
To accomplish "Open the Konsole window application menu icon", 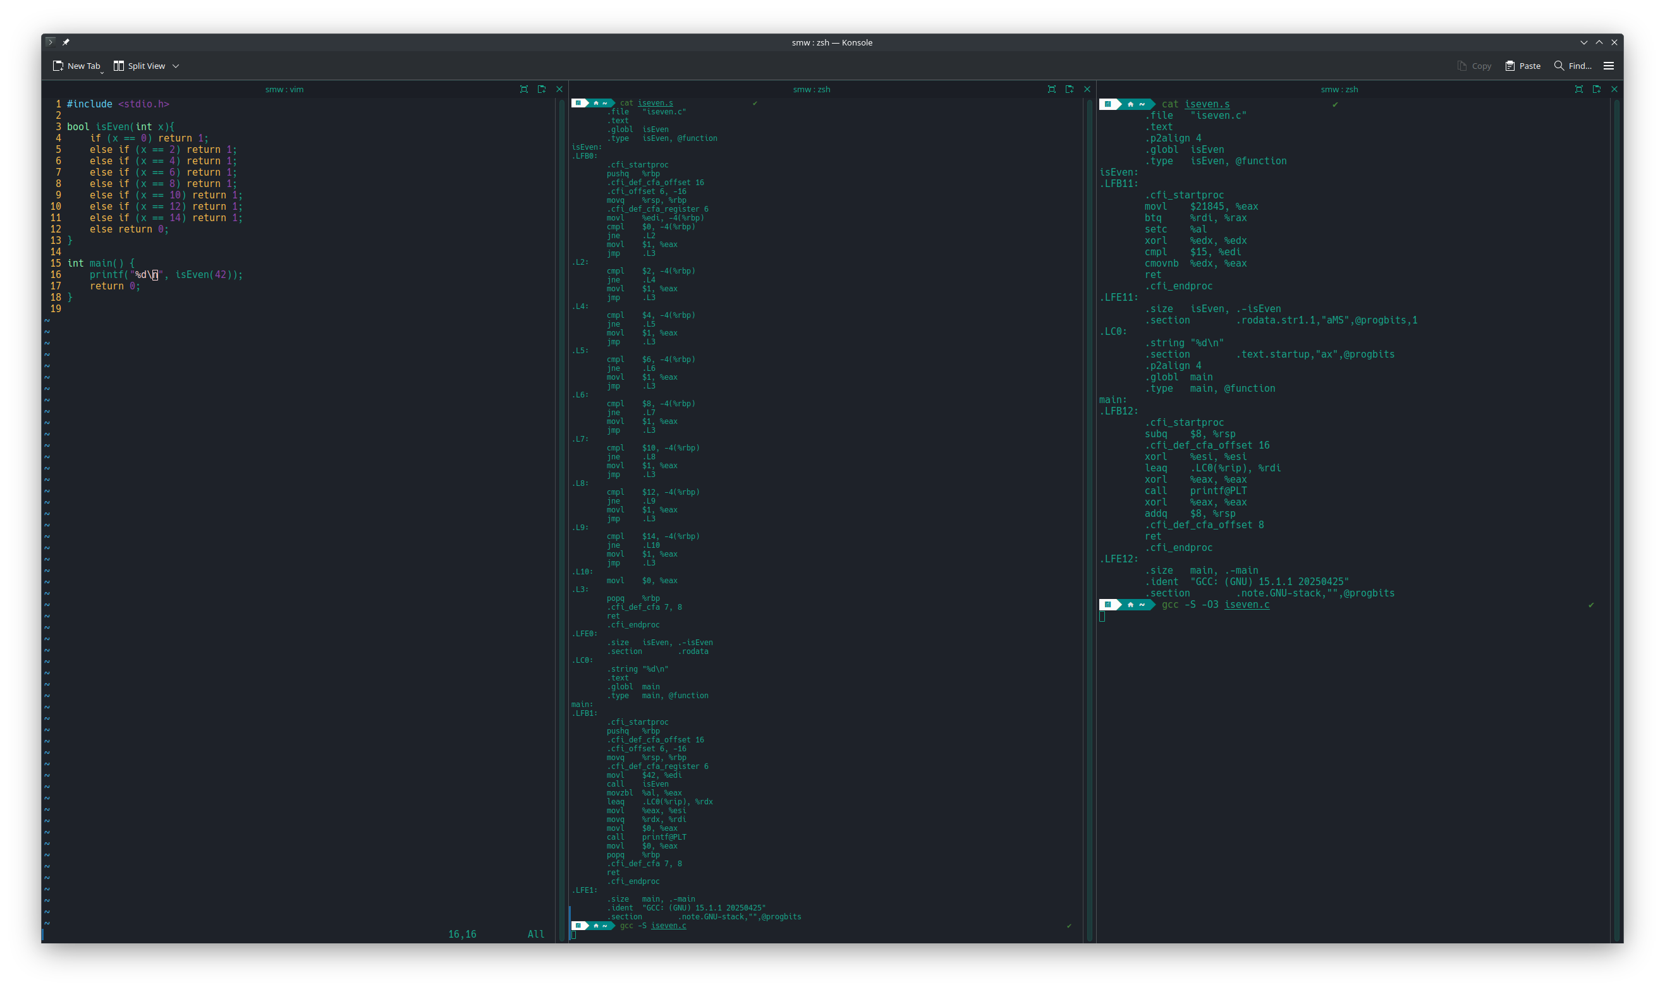I will [x=51, y=42].
